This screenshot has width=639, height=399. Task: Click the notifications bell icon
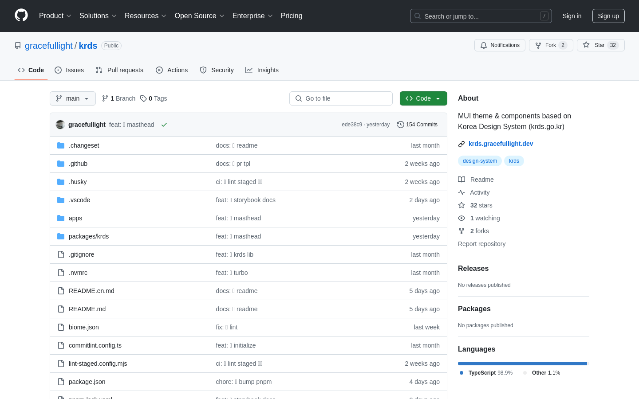tap(484, 45)
